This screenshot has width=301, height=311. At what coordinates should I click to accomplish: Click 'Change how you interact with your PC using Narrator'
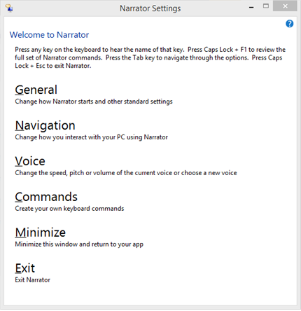click(x=91, y=137)
